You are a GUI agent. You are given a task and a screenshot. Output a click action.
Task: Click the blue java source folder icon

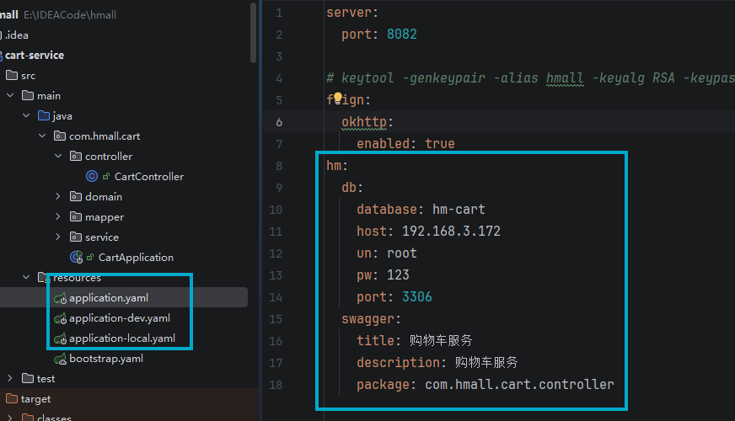click(x=44, y=115)
